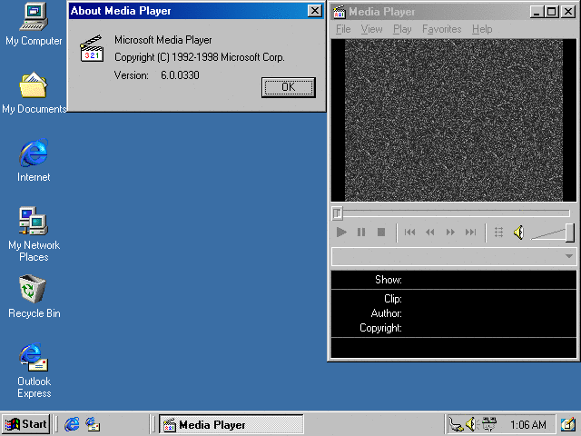Close the Media Player window
This screenshot has width=581, height=436.
(x=567, y=12)
